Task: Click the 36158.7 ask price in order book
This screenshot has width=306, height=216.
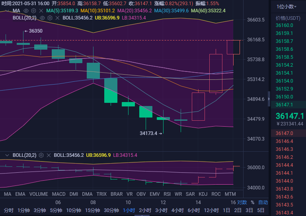Action: [x=284, y=41]
